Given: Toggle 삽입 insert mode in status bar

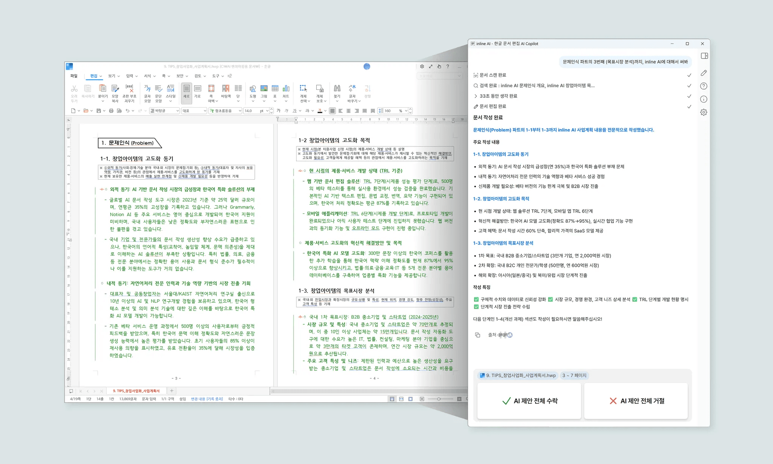Looking at the screenshot, I should [x=183, y=399].
